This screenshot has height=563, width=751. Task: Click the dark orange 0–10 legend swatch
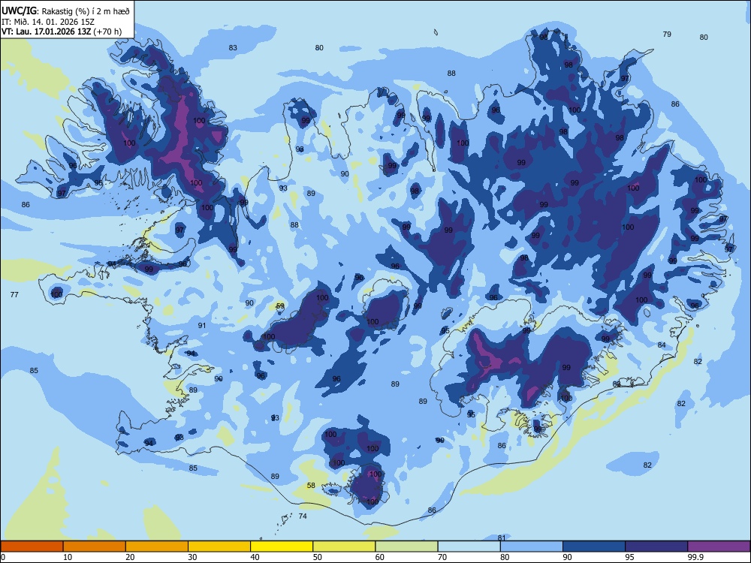tap(32, 546)
